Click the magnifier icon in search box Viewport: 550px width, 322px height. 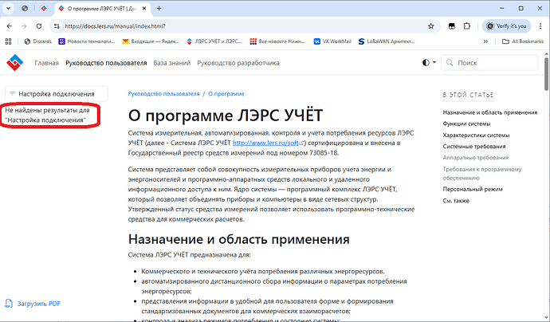[x=450, y=63]
